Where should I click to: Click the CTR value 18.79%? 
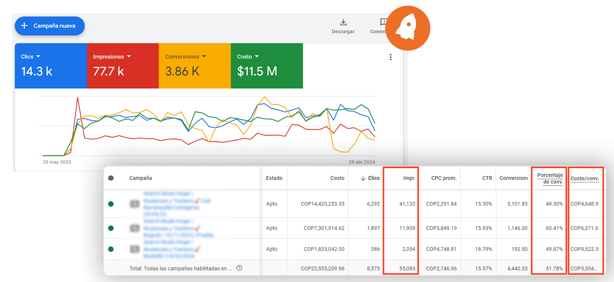483,249
